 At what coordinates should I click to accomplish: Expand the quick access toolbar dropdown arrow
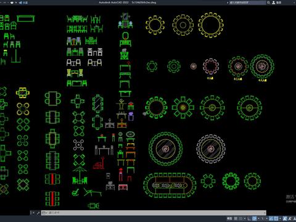[16, 2]
